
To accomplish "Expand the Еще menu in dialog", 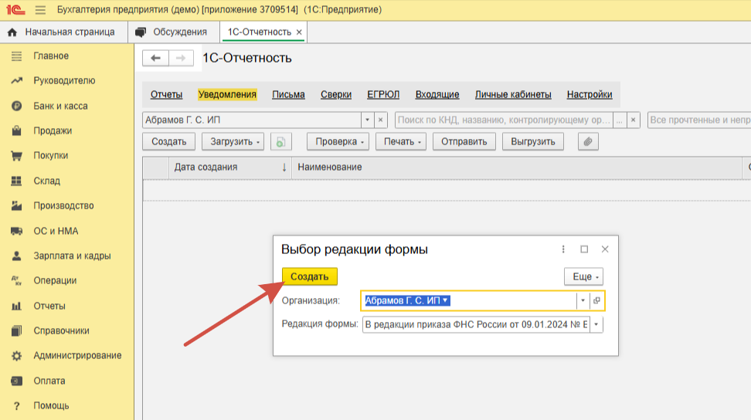I will 583,277.
